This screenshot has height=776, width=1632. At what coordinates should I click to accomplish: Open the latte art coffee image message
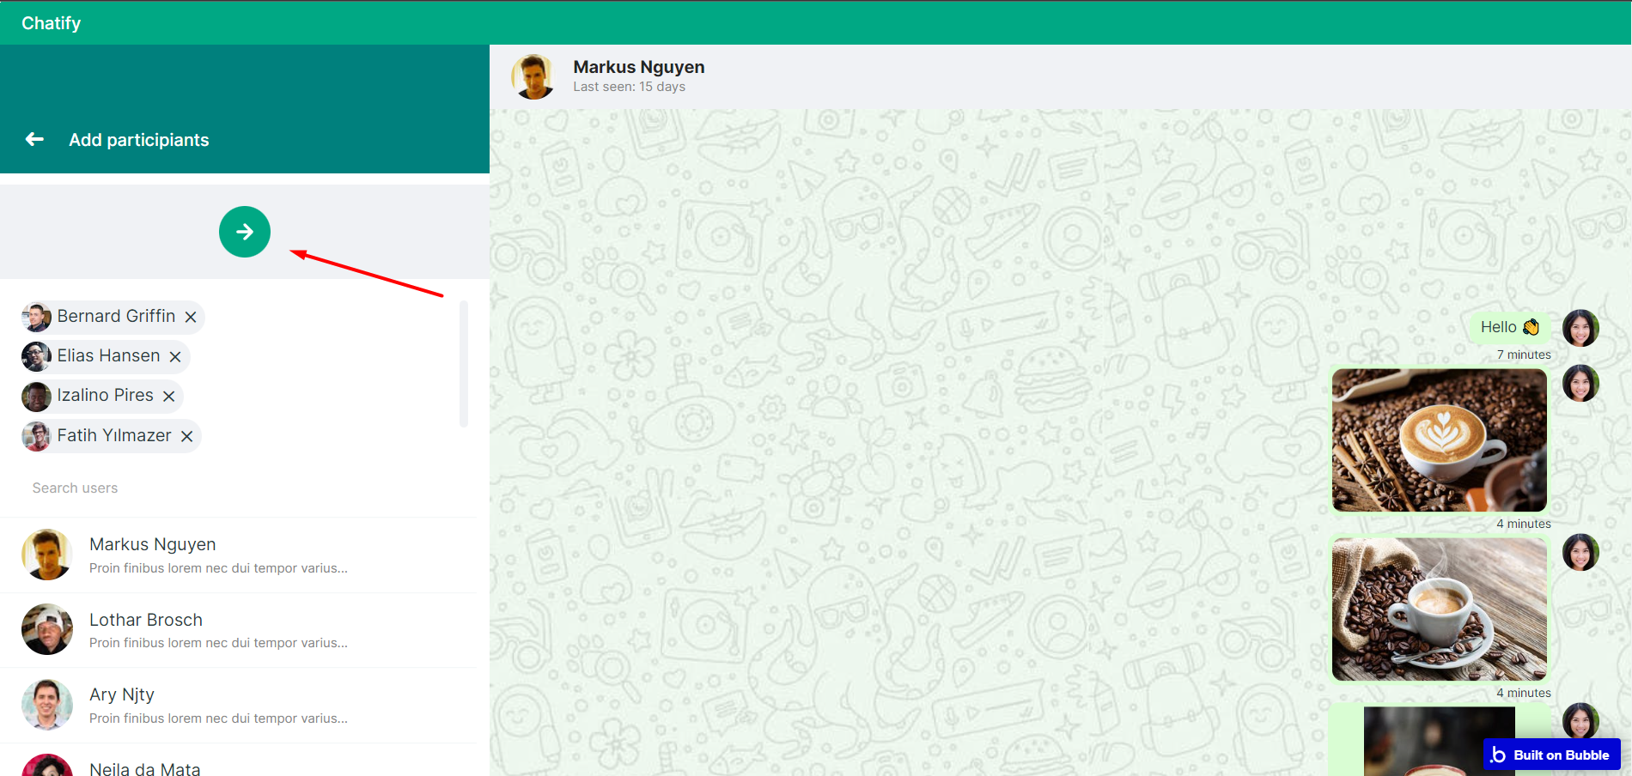tap(1440, 440)
